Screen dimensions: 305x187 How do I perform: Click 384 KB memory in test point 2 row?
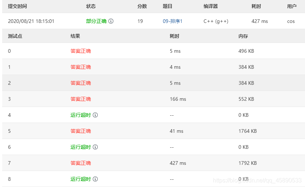[x=246, y=83]
